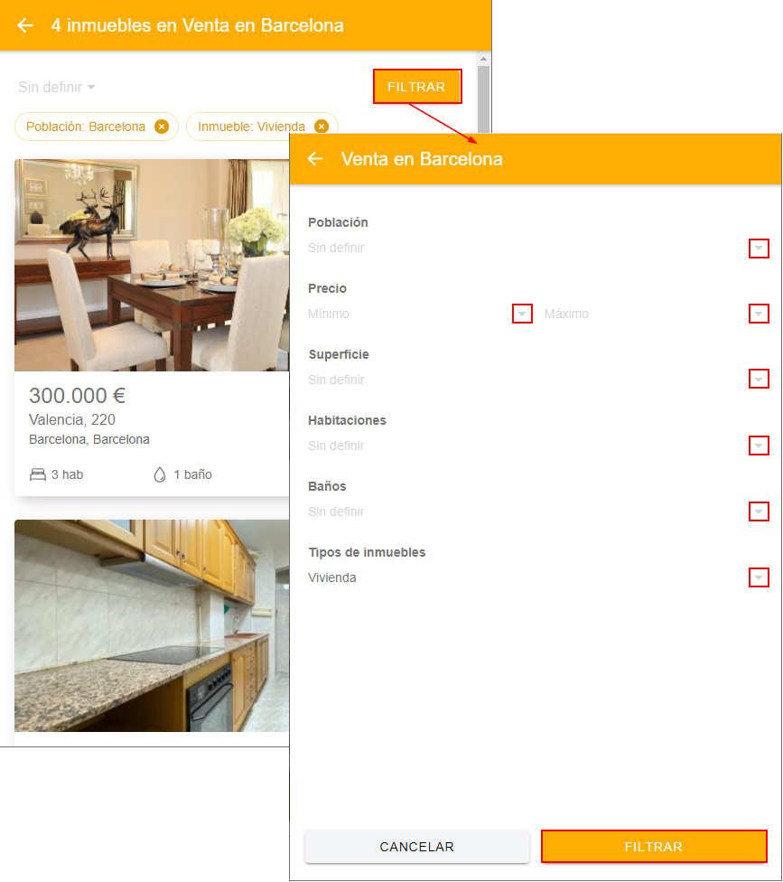Click the 4 inmuebles en Venta en Barcelona title
The width and height of the screenshot is (783, 882).
pos(197,25)
